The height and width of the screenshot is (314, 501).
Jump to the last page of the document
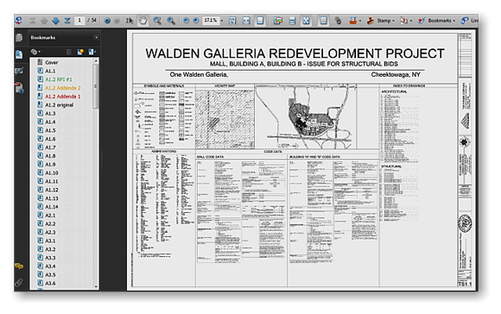67,21
